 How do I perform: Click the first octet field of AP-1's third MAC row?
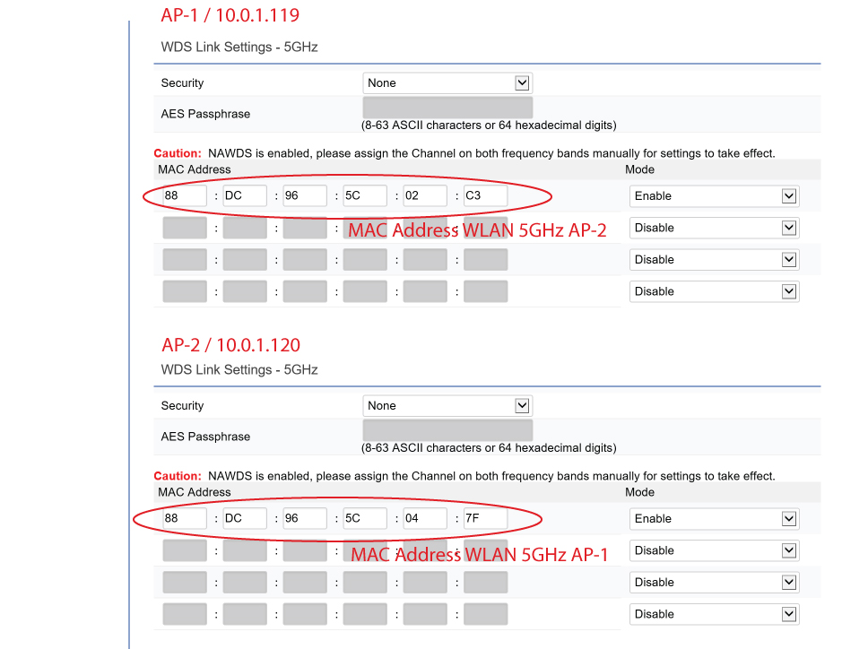coord(185,259)
